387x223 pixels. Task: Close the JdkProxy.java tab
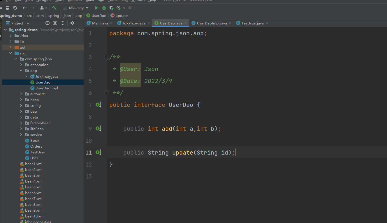pyautogui.click(x=149, y=23)
